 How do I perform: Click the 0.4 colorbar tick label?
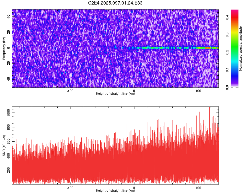[x=227, y=17]
